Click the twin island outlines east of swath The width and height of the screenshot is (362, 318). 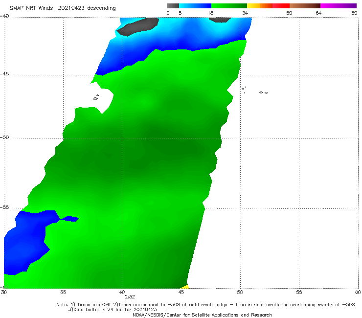263,92
